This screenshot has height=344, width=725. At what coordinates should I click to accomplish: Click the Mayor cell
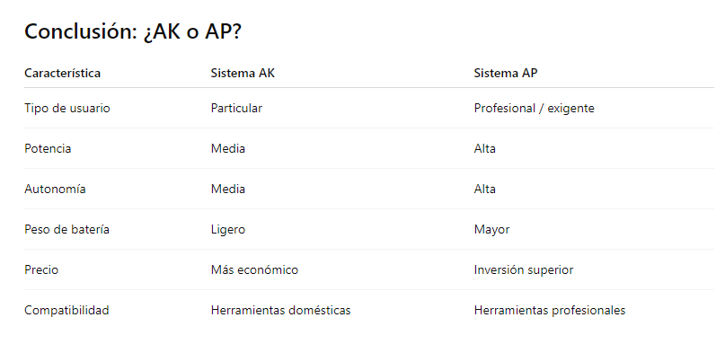click(491, 229)
